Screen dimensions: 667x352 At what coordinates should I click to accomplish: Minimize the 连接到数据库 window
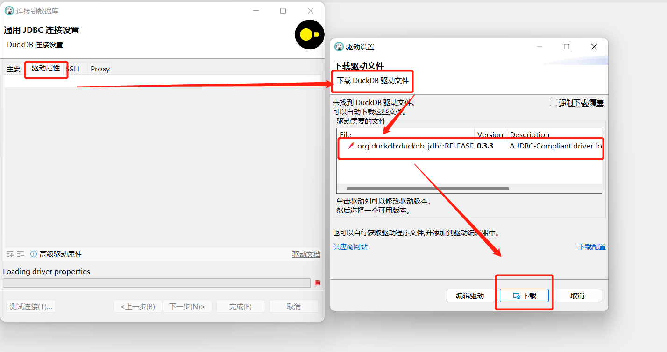(256, 11)
